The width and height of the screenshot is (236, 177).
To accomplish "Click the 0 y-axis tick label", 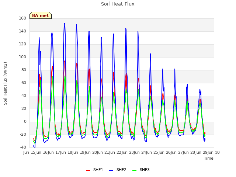I will coord(25,121).
